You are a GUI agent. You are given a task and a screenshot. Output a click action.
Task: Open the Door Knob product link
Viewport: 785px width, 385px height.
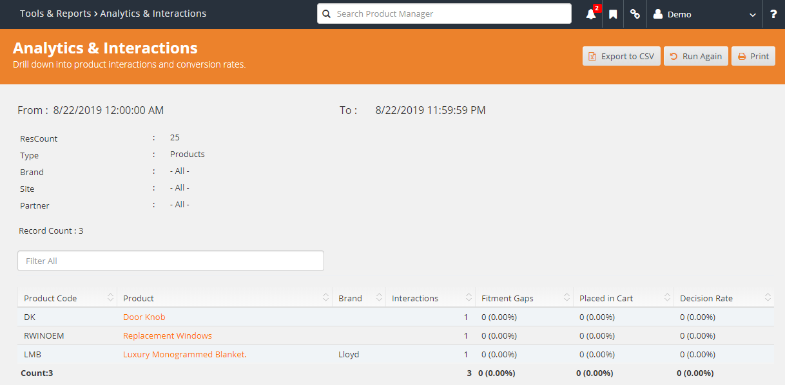[144, 317]
